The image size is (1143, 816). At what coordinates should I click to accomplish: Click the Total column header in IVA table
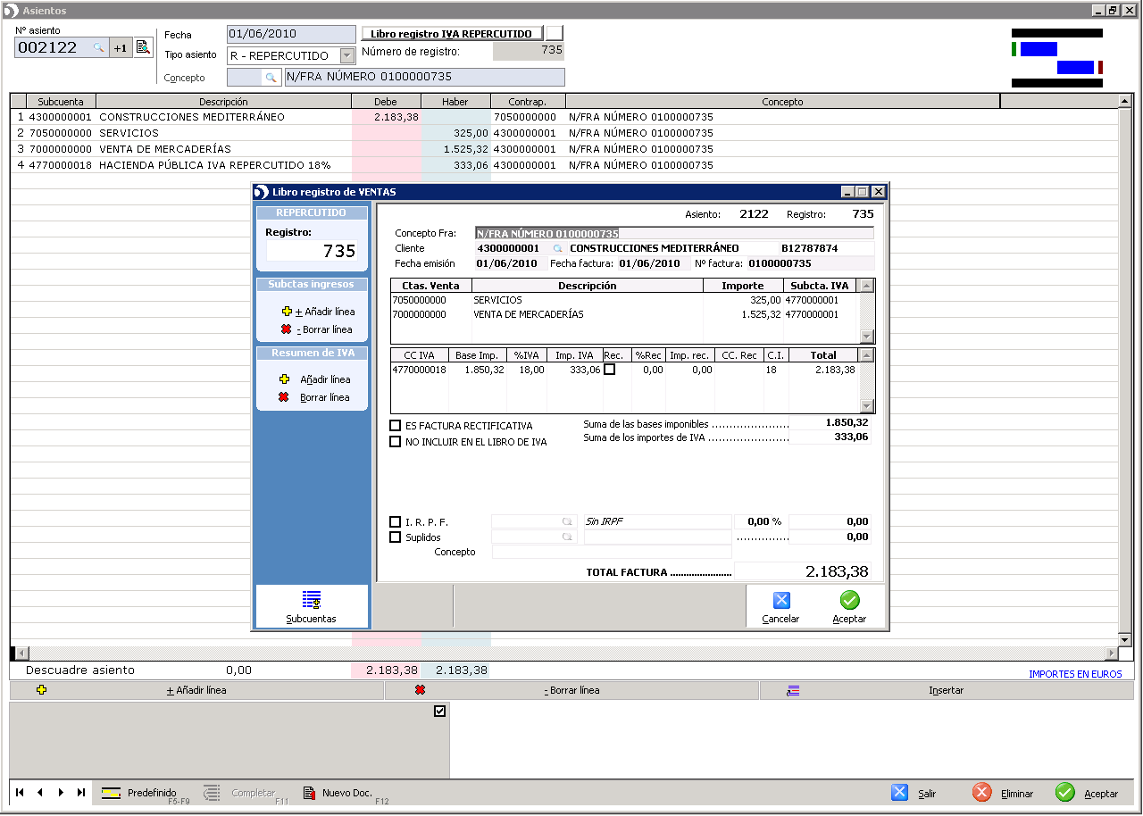[822, 355]
